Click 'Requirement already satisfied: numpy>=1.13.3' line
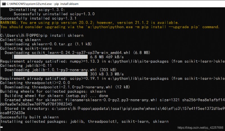The height and width of the screenshot is (131, 225). point(112,61)
